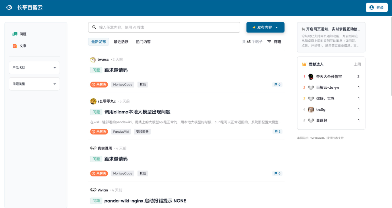Click the 筛选 filter icon
The image size is (392, 208).
(x=269, y=41)
